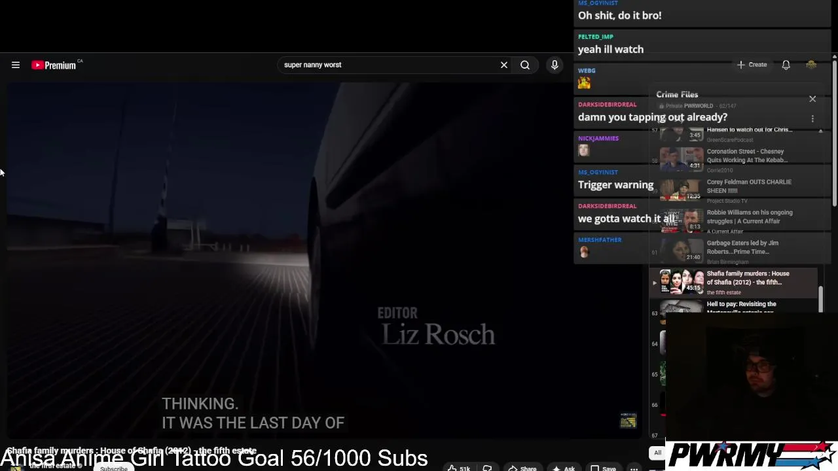The width and height of the screenshot is (838, 471).
Task: Click the playlist scroll-up arrow
Action: point(820,131)
